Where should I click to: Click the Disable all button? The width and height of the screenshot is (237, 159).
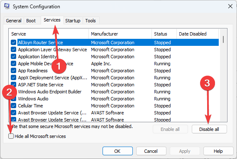[209, 129]
